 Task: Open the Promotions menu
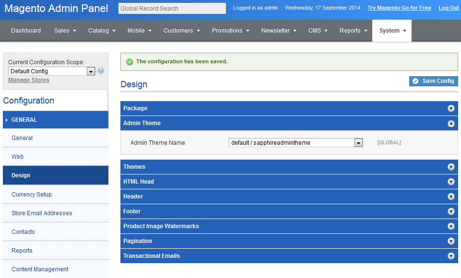pos(230,31)
